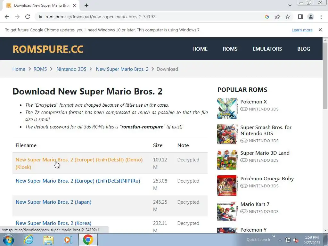Open the Windows Start button
Image resolution: width=328 pixels, height=246 pixels.
tap(9, 240)
